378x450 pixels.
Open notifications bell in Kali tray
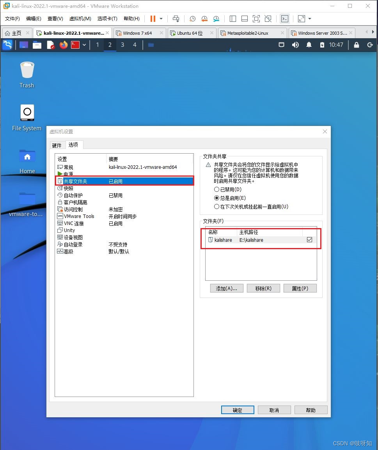(309, 45)
